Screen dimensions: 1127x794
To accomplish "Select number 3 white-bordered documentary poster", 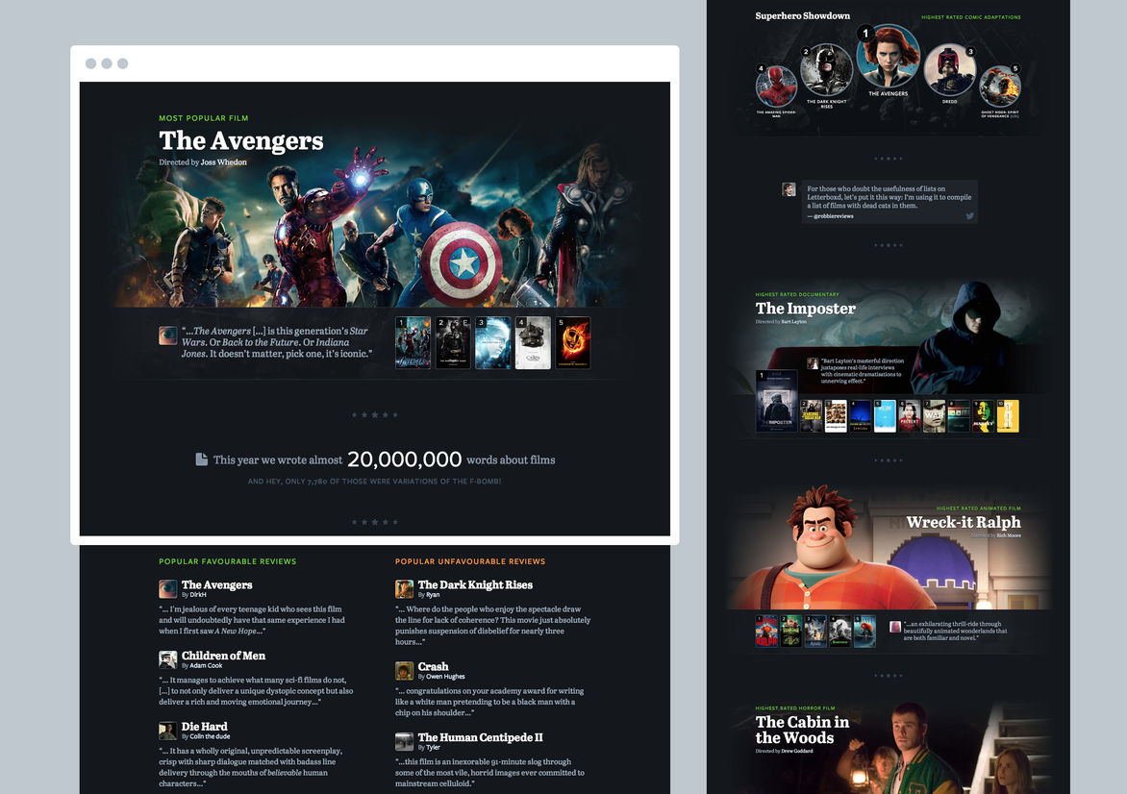I will [x=836, y=416].
